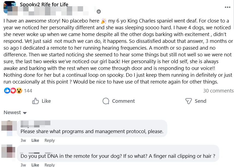Click the 3w timestamp on the first comment
Image resolution: width=234 pixels, height=167 pixels.
pyautogui.click(x=23, y=140)
